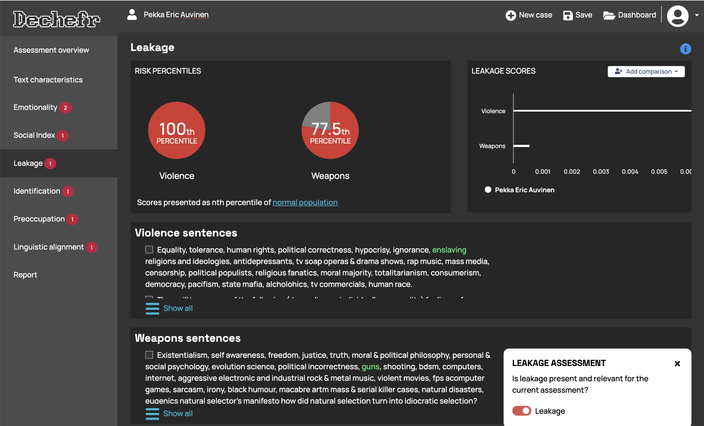Check the first Weapons sentence checkbox
The height and width of the screenshot is (426, 704).
(149, 355)
